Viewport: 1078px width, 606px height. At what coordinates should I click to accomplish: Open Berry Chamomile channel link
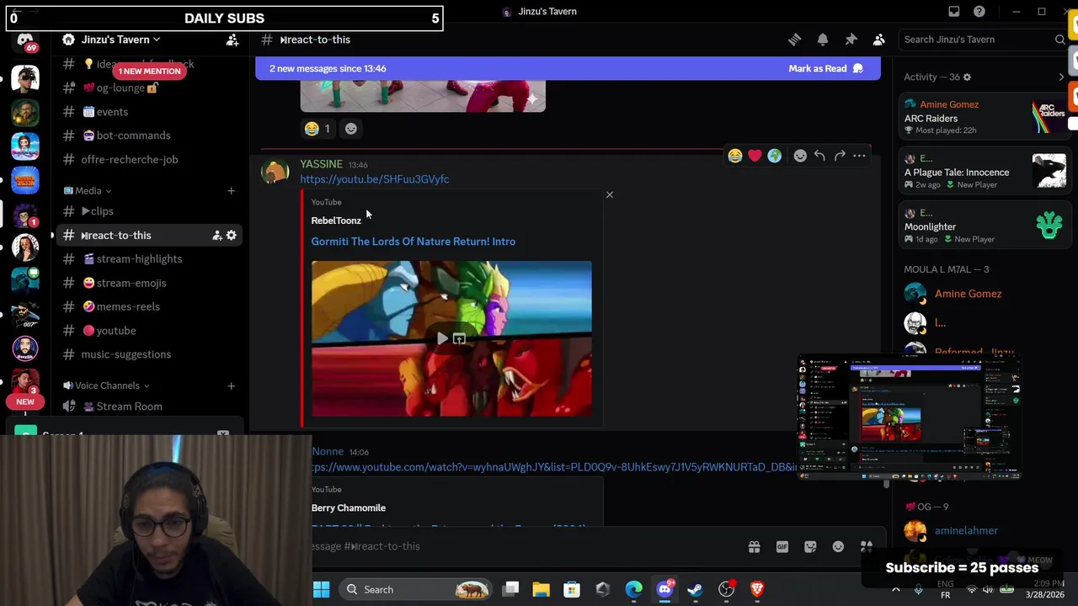[x=349, y=508]
